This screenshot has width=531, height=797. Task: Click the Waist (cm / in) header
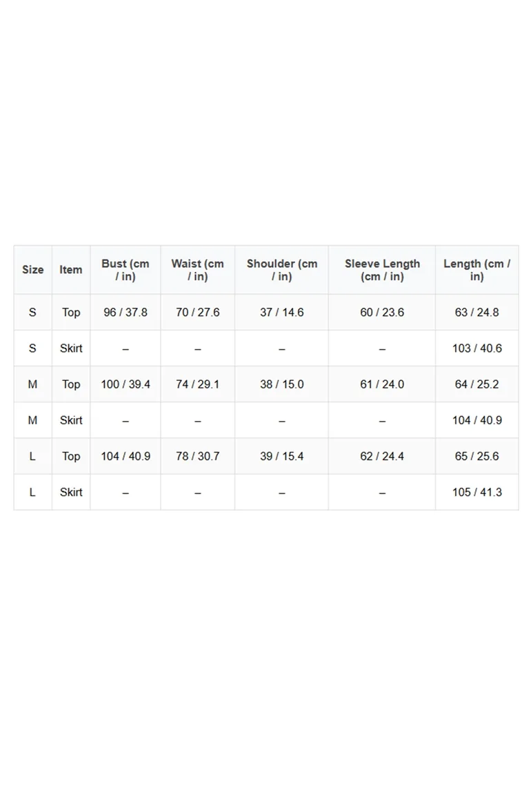coord(197,270)
